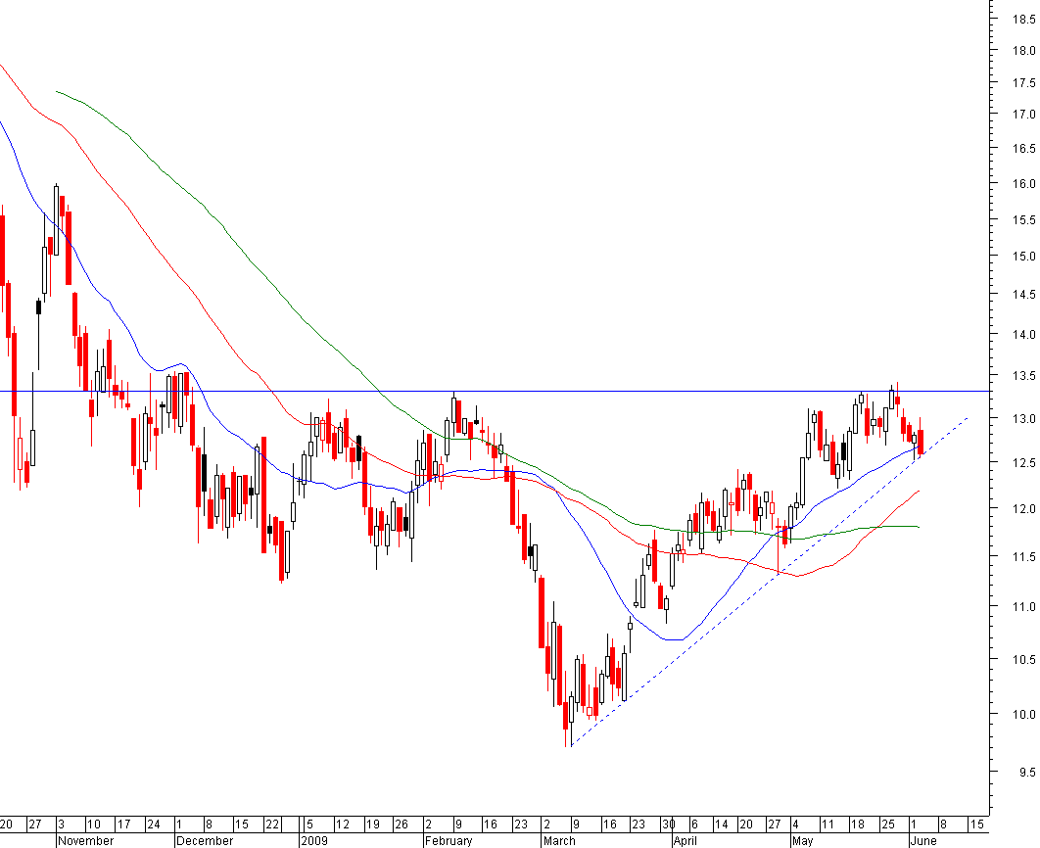Click the 10.0 price axis label
Viewport: 1040px width, 848px height.
(1023, 715)
